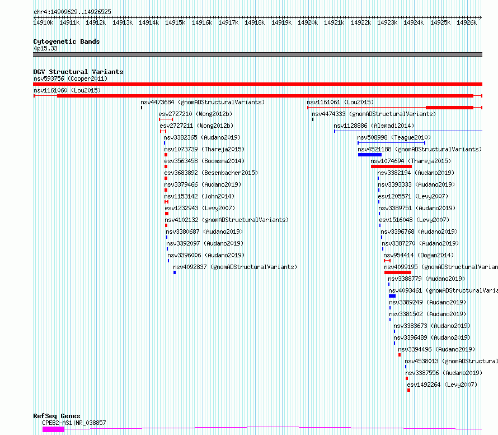Screen dimensions: 498x435
Task: Open nsv4099195 gnomAD variant label
Action: pos(441,267)
